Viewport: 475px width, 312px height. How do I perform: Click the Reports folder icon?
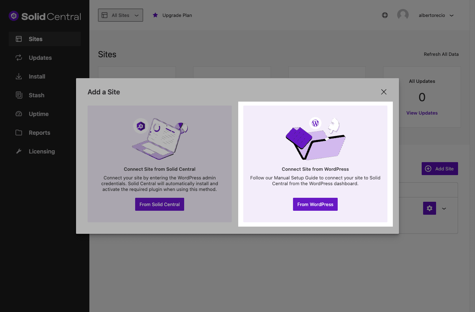19,133
